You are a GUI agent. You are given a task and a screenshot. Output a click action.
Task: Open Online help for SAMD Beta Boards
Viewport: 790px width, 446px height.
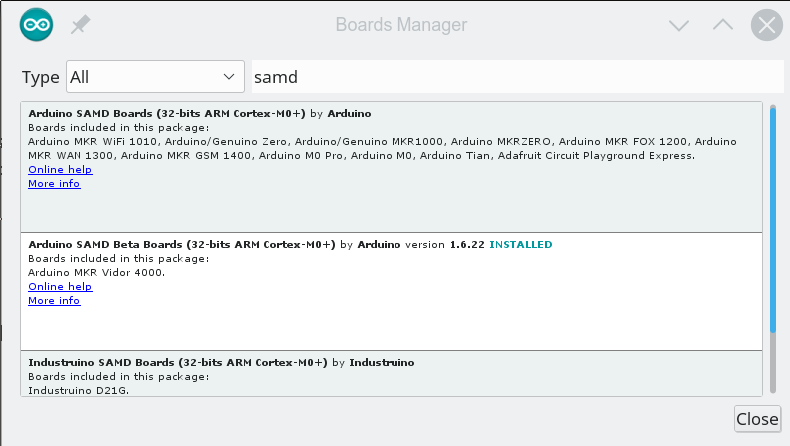60,287
